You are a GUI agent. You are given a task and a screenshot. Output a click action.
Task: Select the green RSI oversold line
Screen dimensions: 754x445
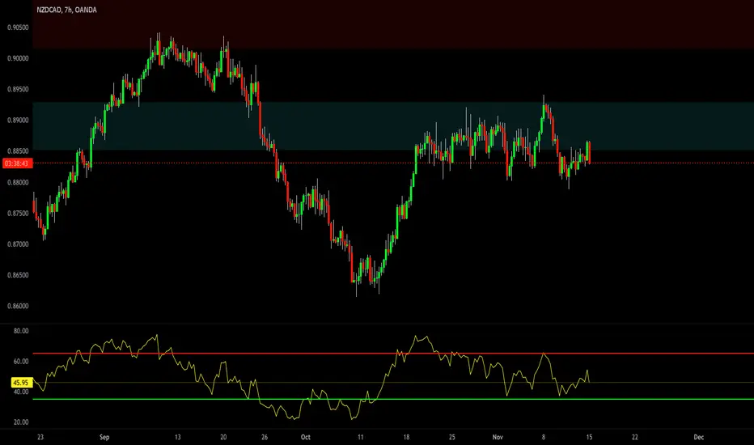[393, 399]
